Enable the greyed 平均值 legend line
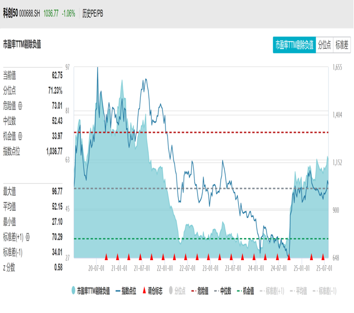The height and width of the screenshot is (313, 354). coord(299,291)
